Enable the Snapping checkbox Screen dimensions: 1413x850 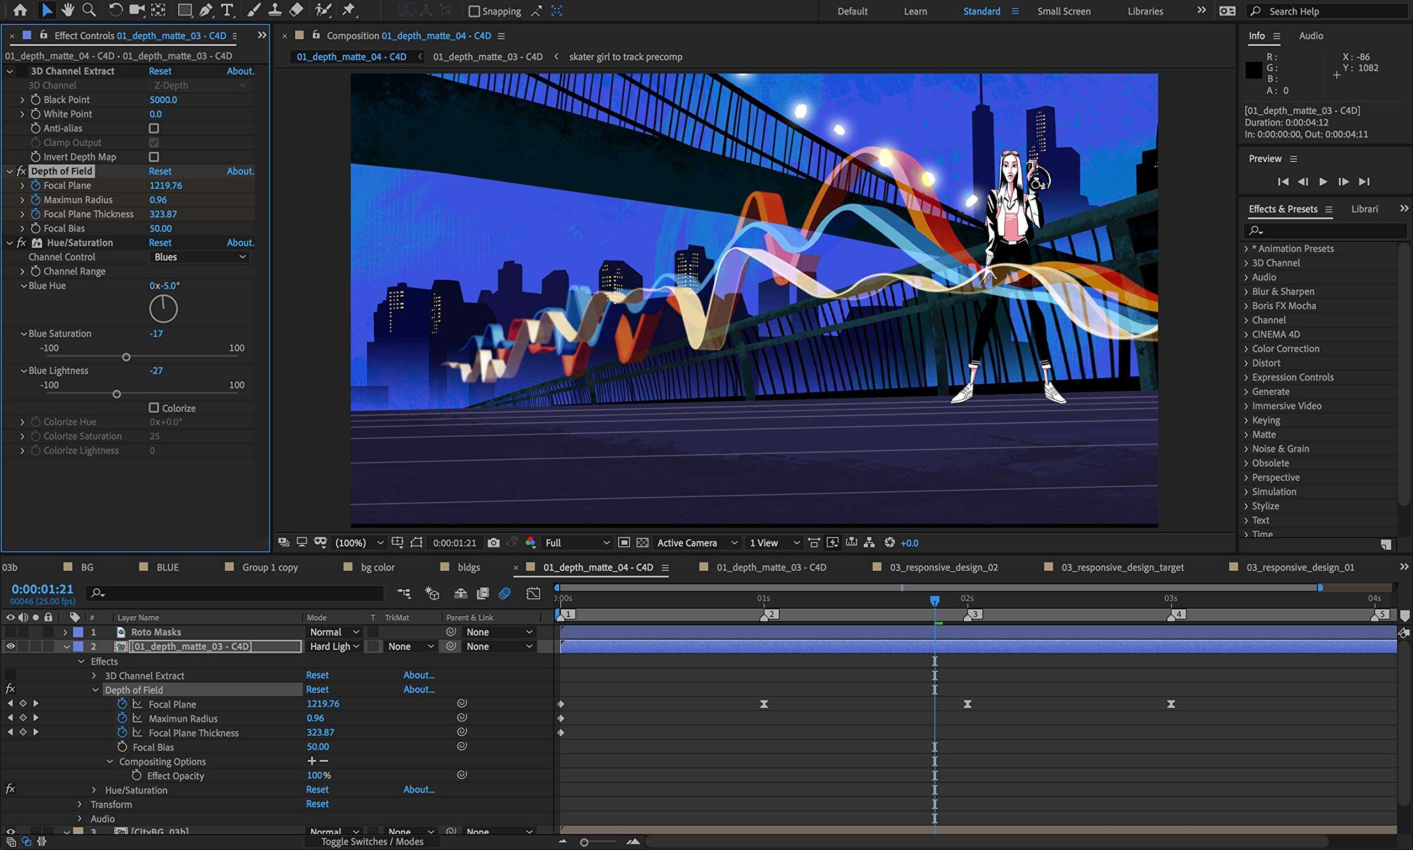click(475, 11)
